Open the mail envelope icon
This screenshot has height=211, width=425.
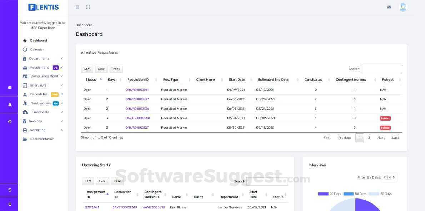pos(389,7)
